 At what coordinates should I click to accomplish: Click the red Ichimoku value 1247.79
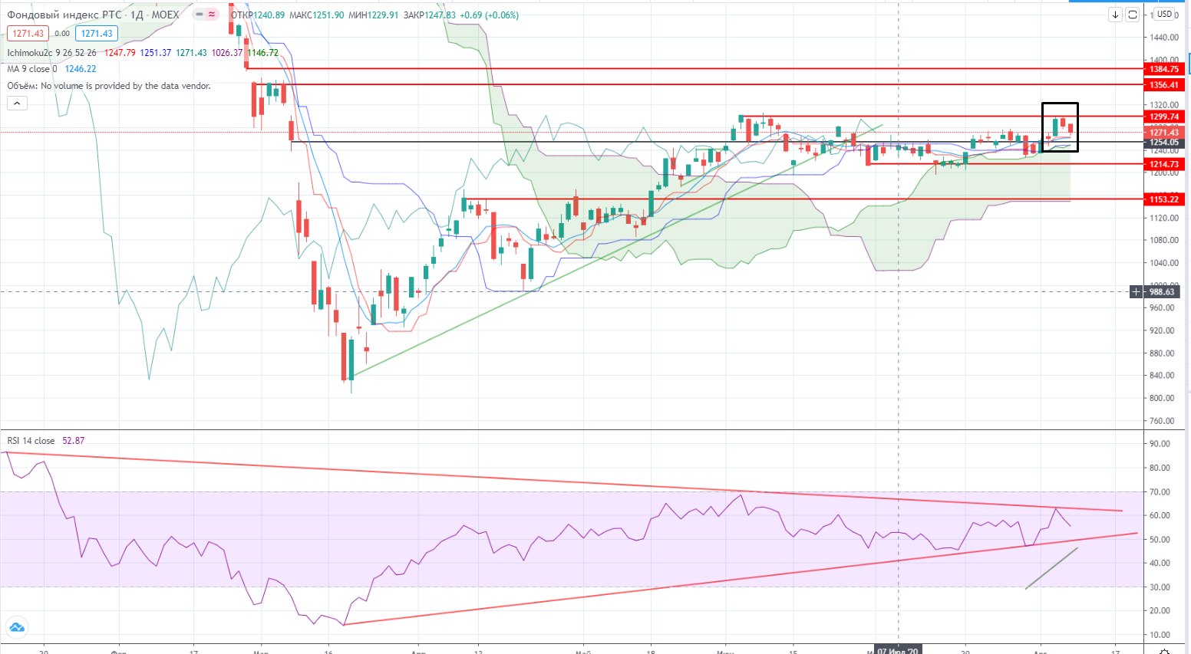120,53
